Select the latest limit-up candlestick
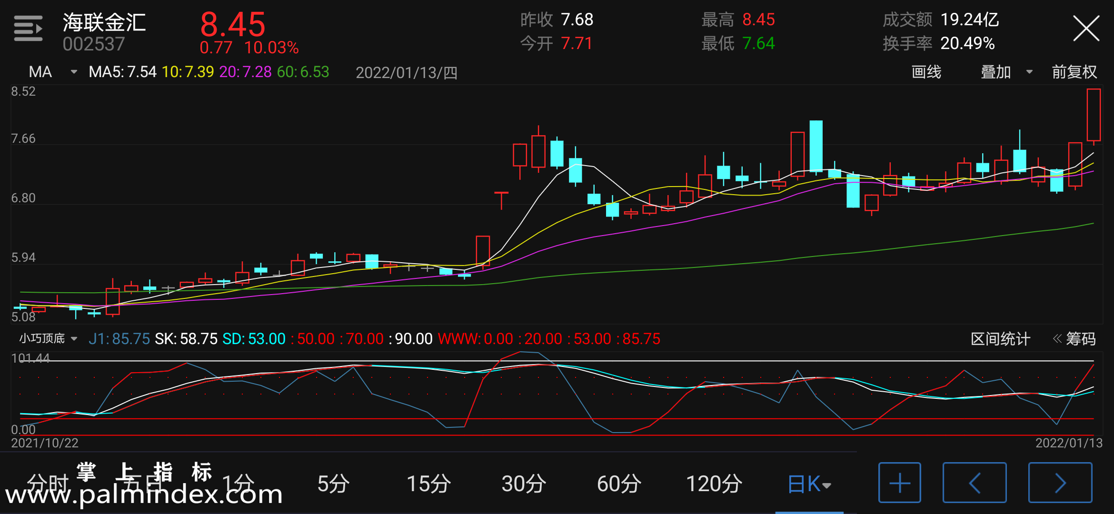Viewport: 1114px width, 514px height. click(1094, 116)
